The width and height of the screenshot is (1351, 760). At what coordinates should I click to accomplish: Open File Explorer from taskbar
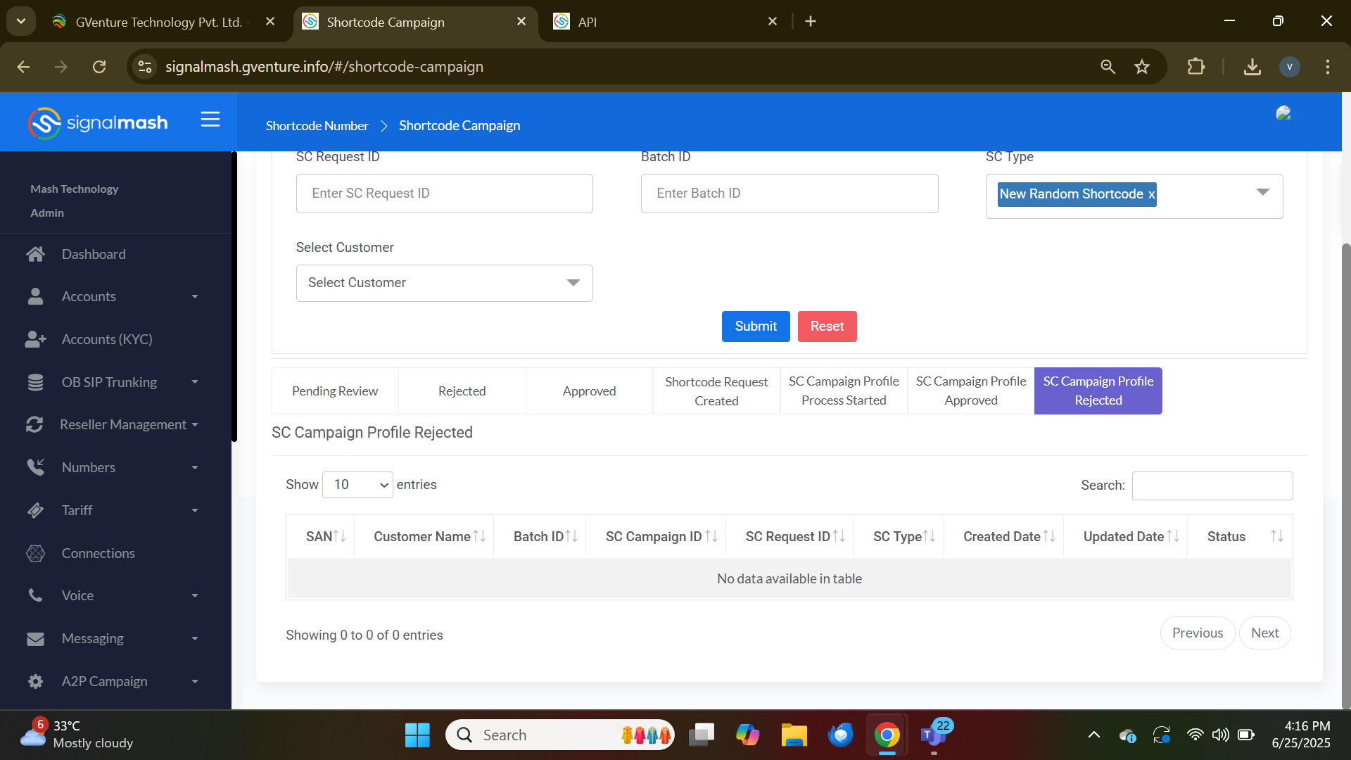point(794,735)
